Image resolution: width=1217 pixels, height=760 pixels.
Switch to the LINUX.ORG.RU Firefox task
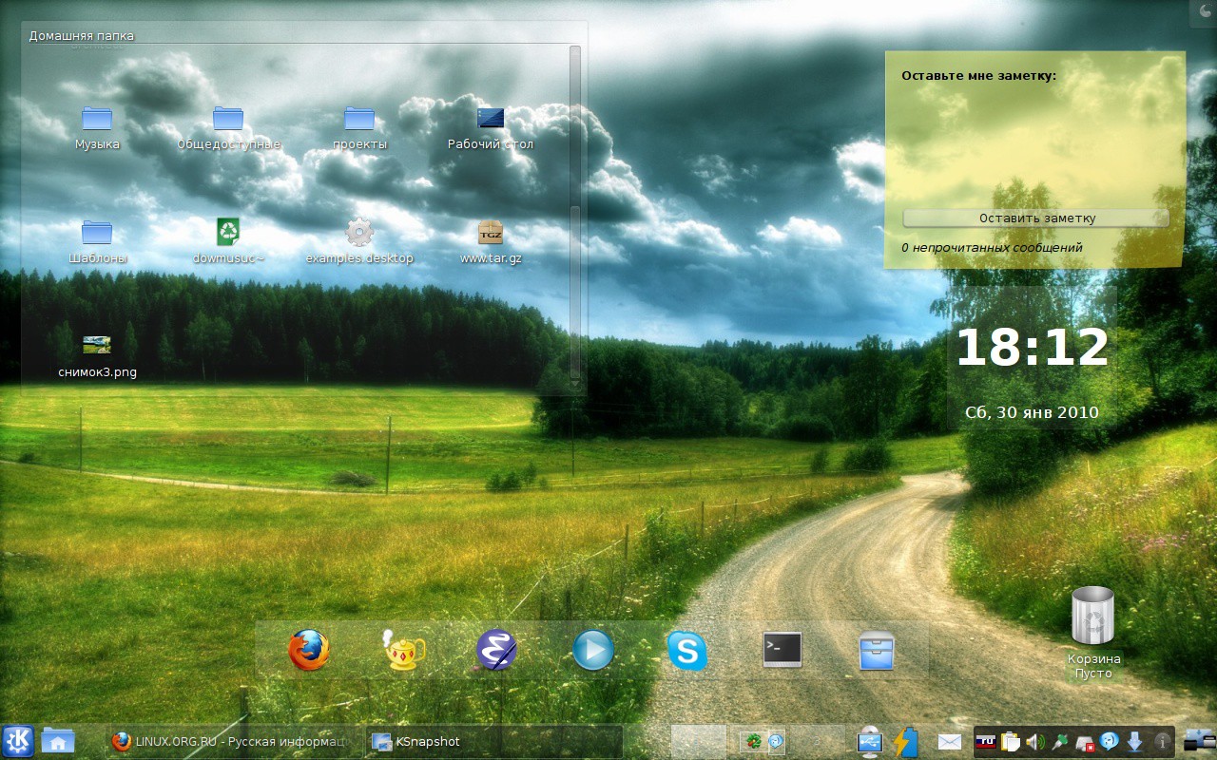pos(234,741)
